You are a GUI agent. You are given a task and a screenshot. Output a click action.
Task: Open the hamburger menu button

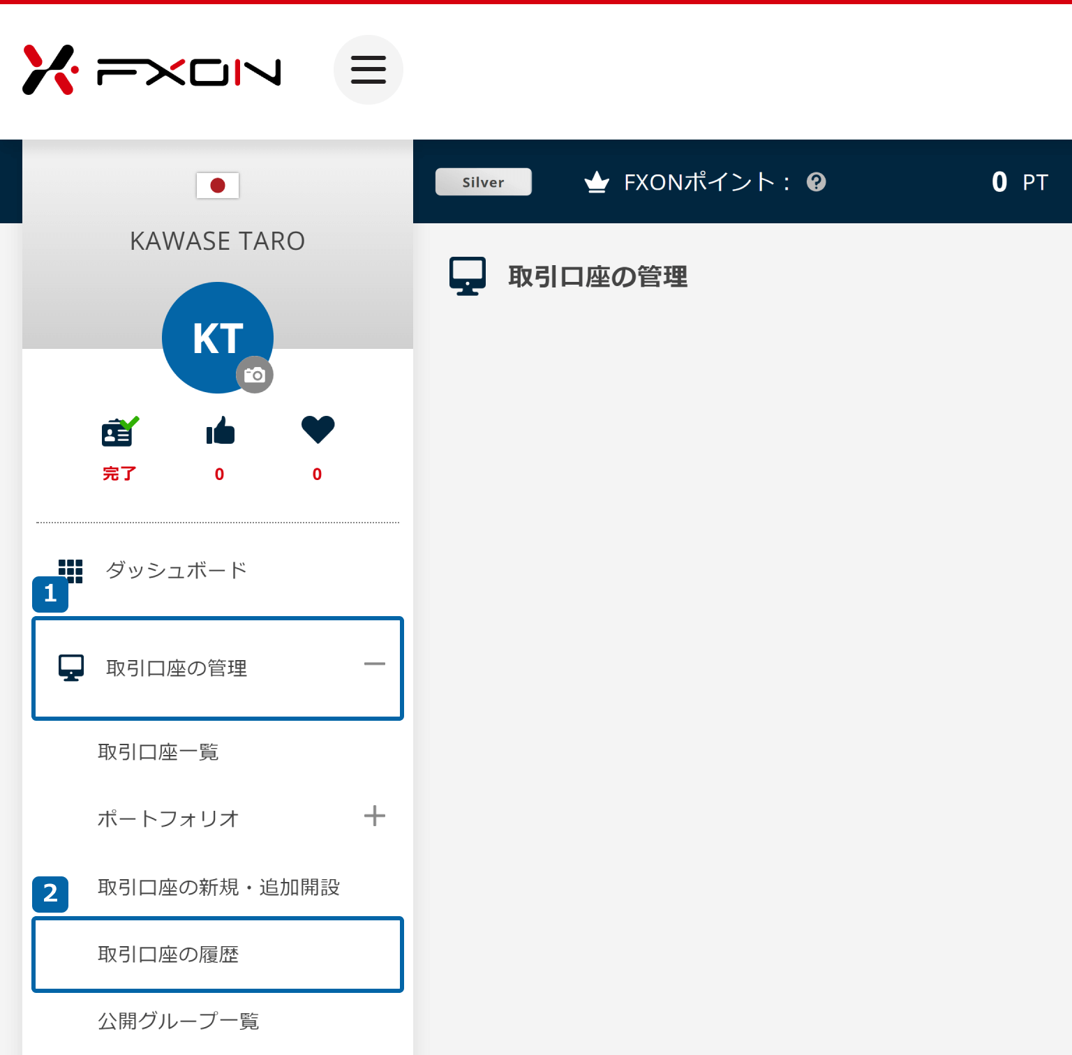click(368, 70)
